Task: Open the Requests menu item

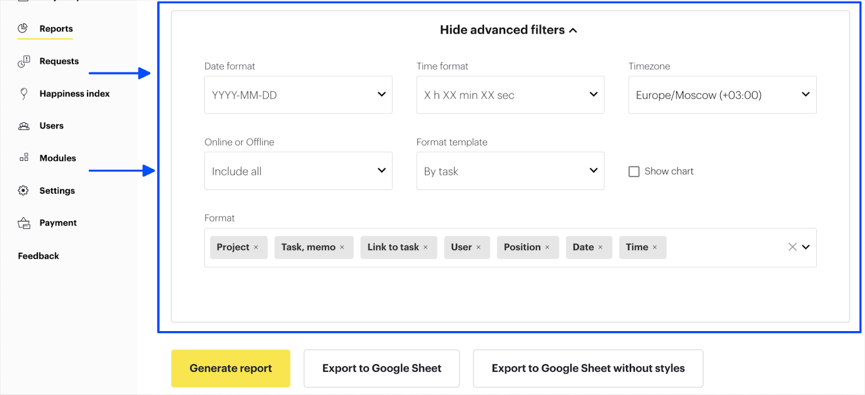Action: coord(59,61)
